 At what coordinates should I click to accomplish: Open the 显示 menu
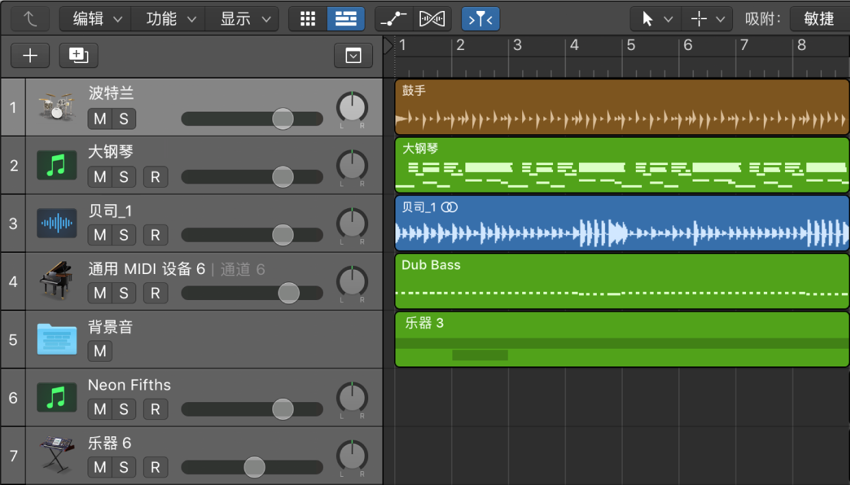point(241,19)
